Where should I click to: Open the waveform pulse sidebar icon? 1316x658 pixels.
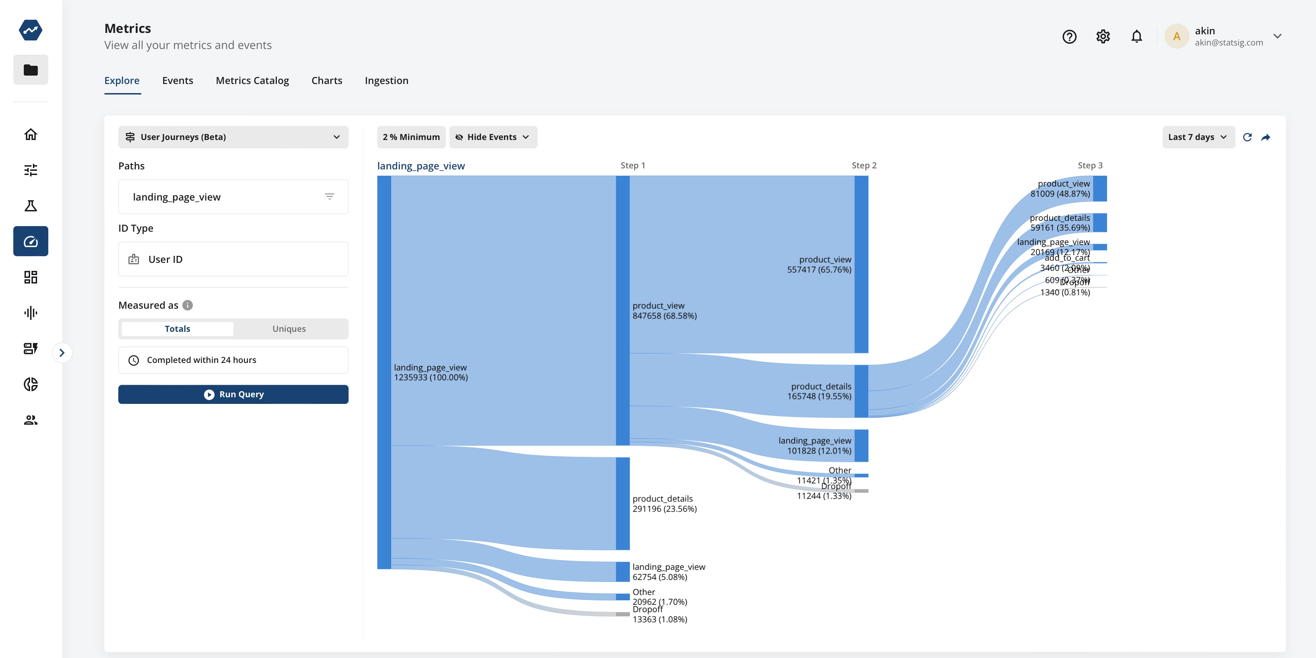[x=31, y=313]
